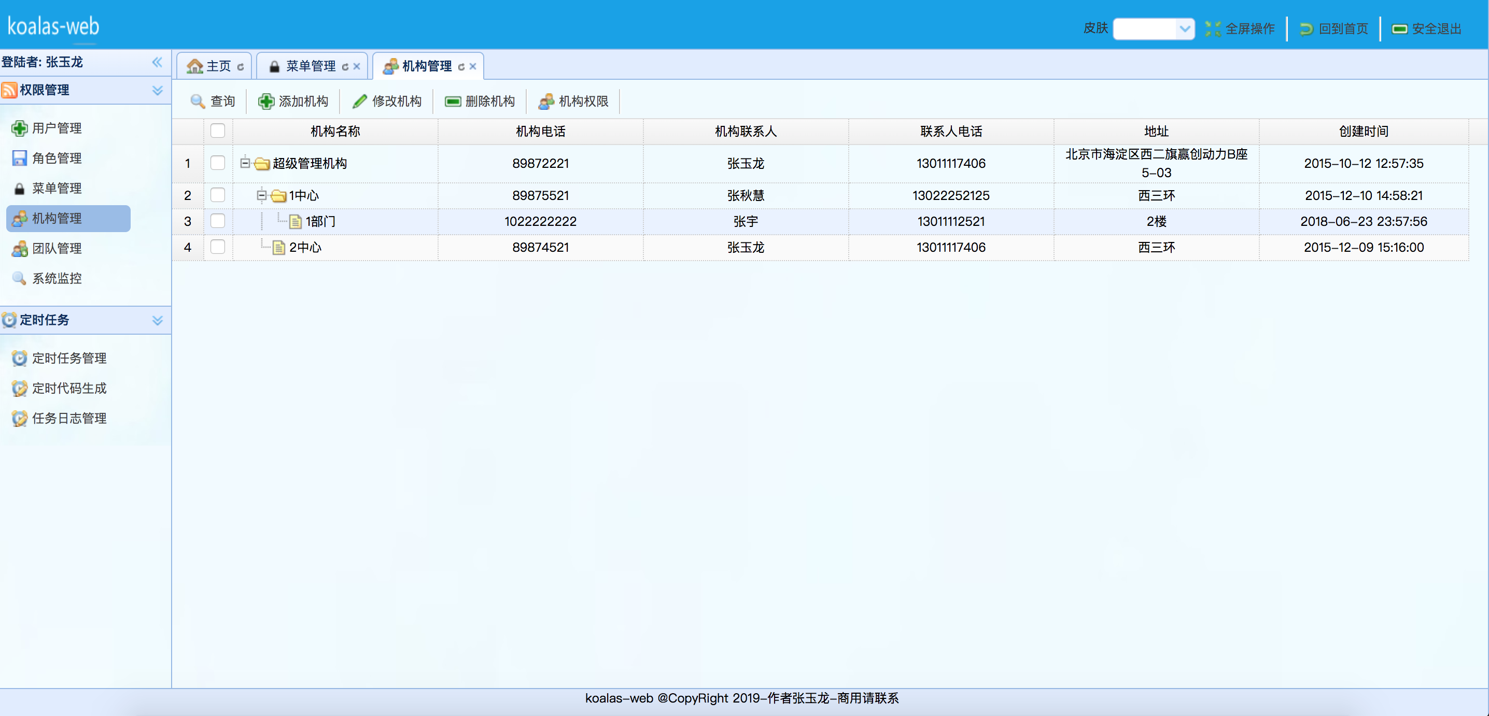Open 定时任务管理 from the sidebar
Viewport: 1489px width, 716px height.
point(69,358)
